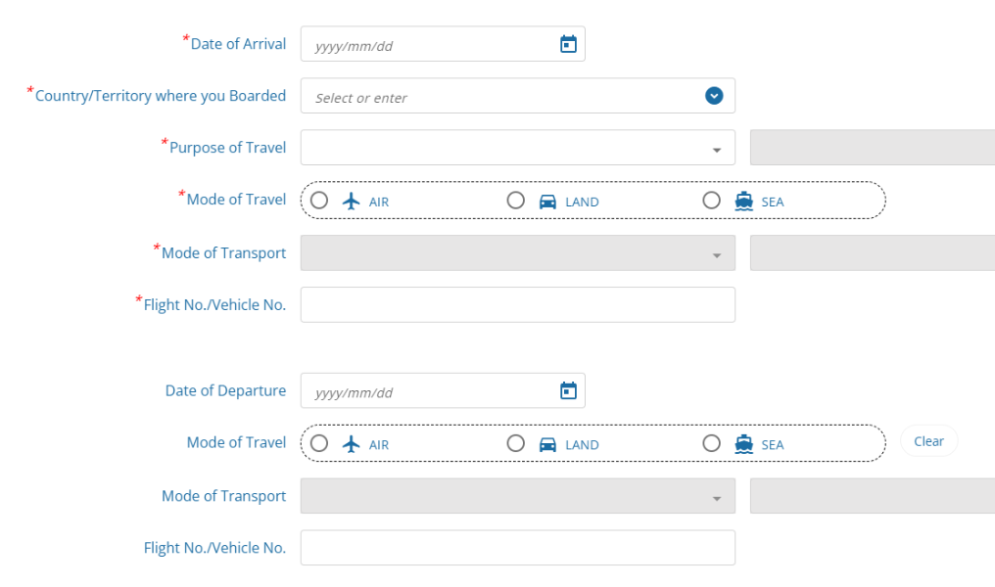995x587 pixels.
Task: Open the Date of Departure calendar icon
Action: (568, 390)
